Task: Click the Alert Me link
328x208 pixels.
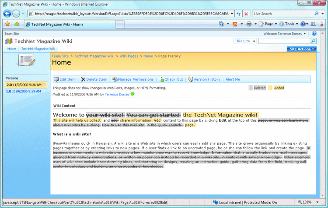Action: 233,79
